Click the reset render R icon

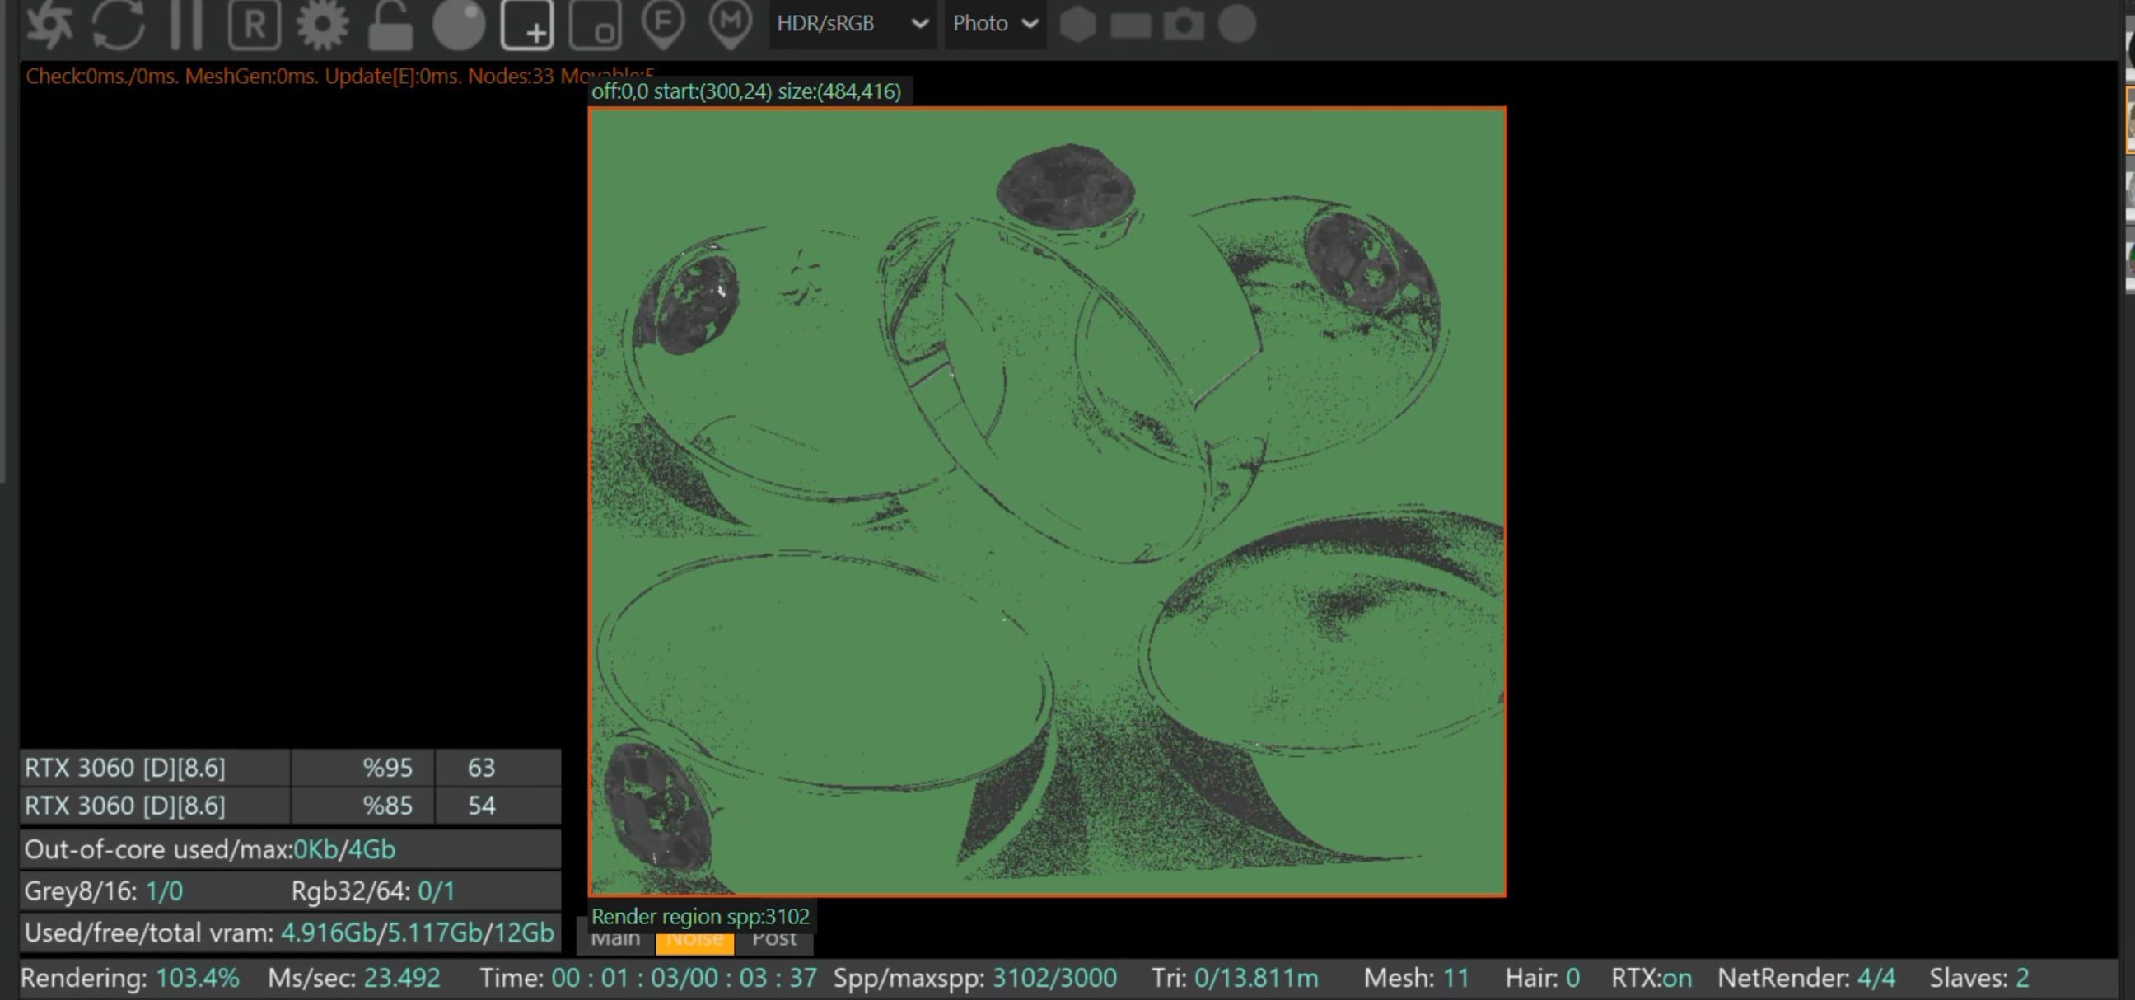(x=255, y=24)
